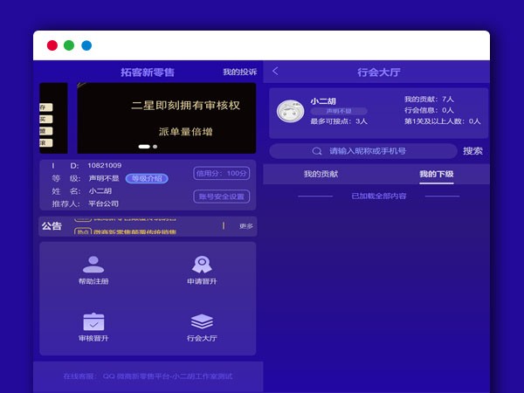Screen dimensions: 524x393
Task: Click the red window control dot
Action: [x=52, y=45]
